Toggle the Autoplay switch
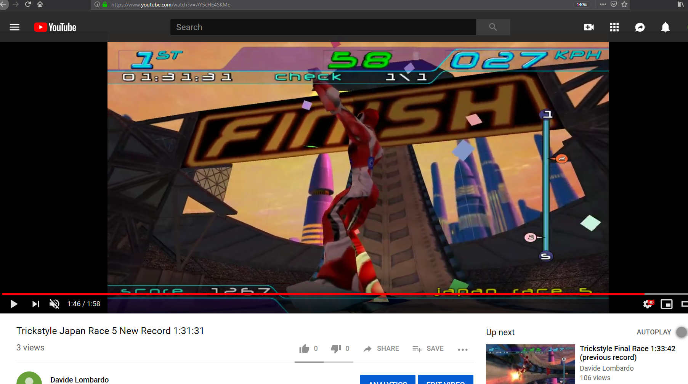Screen dimensions: 688x384 [681, 332]
